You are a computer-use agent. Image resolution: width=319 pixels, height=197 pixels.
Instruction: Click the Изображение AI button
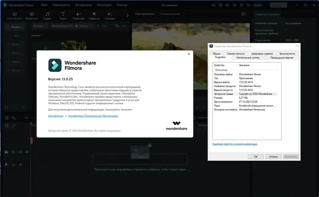click(62, 26)
